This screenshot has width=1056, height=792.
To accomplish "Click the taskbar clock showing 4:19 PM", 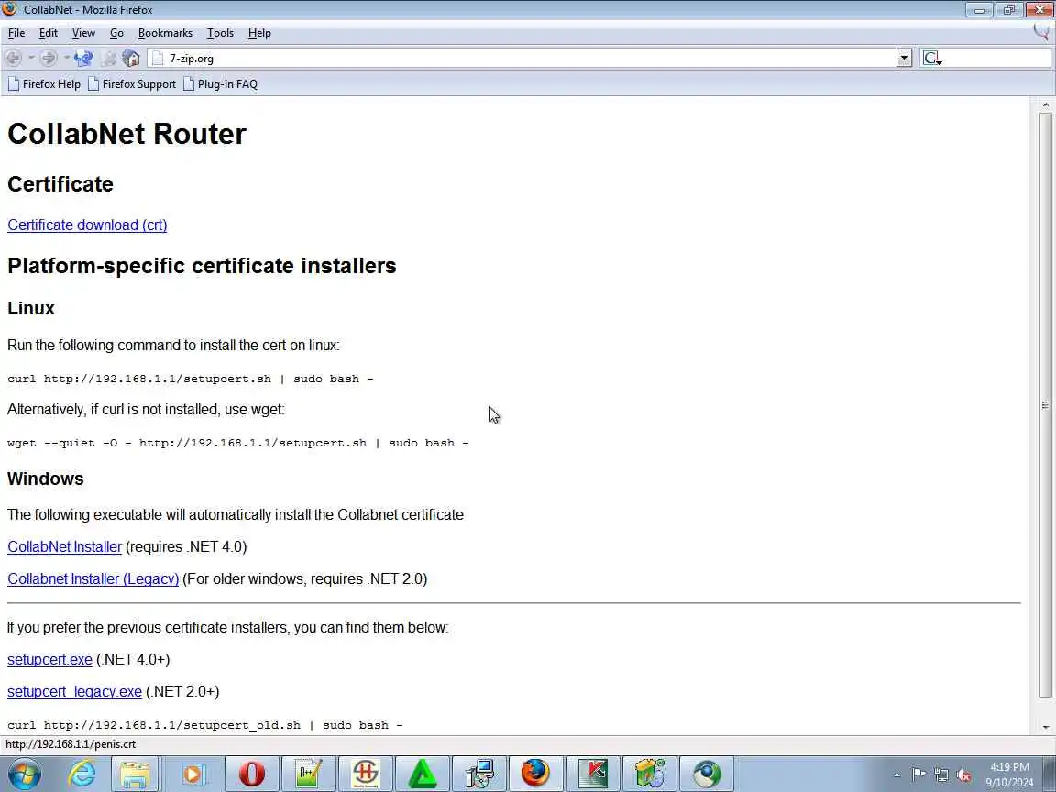I will [1009, 775].
